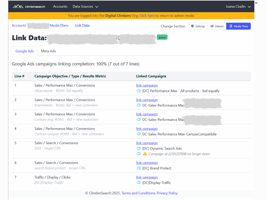Open the Settings section gear icon

(192, 26)
